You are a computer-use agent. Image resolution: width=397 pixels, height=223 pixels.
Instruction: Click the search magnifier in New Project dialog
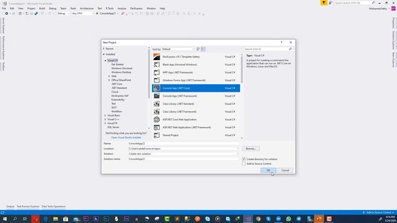click(290, 49)
